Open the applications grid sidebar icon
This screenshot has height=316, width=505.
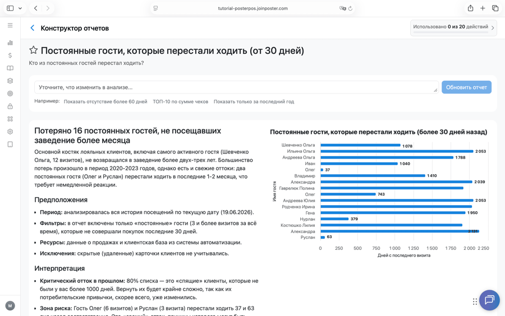(x=10, y=119)
